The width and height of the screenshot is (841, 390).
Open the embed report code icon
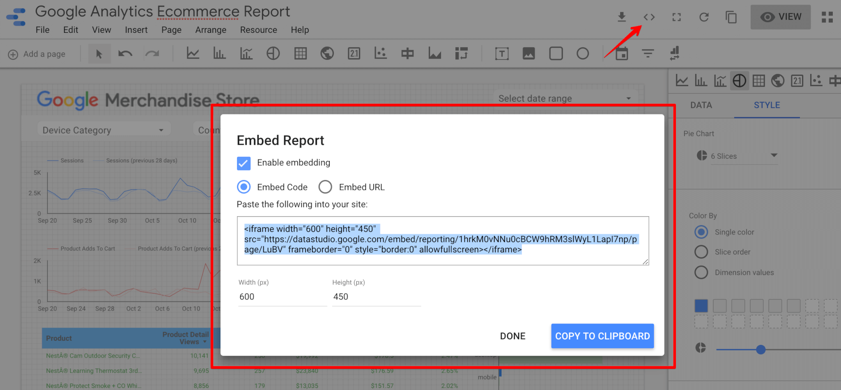[649, 17]
